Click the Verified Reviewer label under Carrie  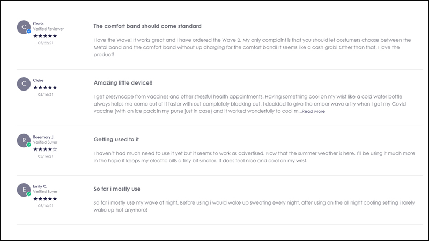(x=48, y=29)
